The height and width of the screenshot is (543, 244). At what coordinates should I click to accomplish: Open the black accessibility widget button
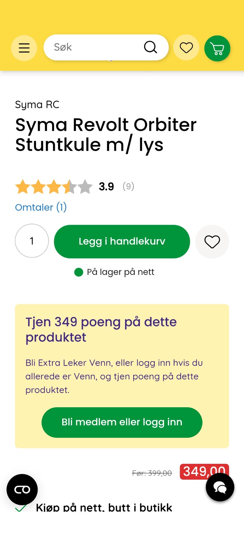[x=22, y=490]
